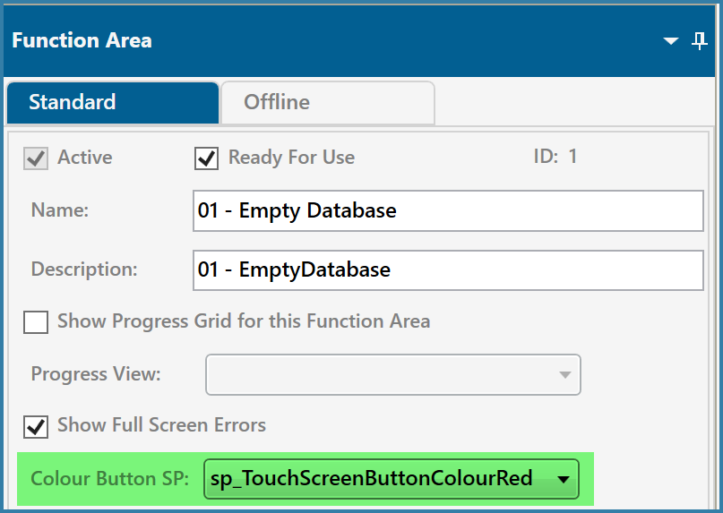The image size is (723, 513).
Task: Toggle the Active checkbox
Action: pyautogui.click(x=36, y=158)
